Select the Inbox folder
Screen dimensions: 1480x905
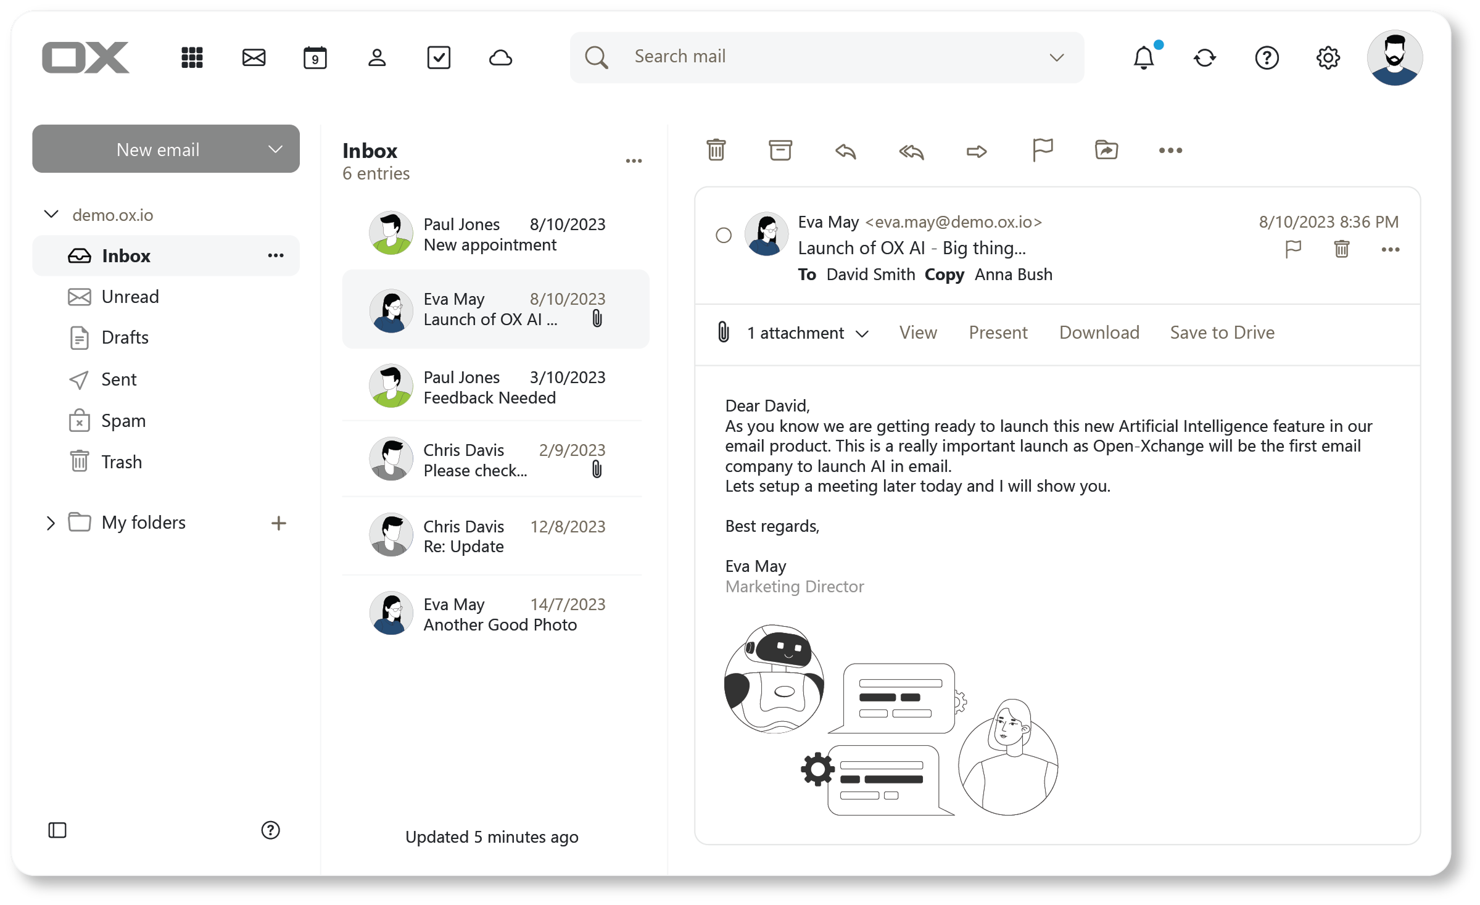pos(166,255)
